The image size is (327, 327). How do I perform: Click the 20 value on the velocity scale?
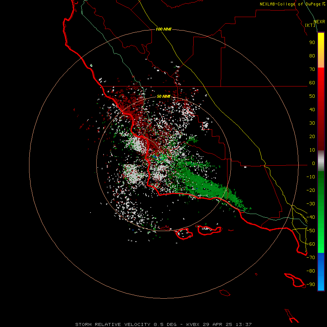[x=312, y=136]
